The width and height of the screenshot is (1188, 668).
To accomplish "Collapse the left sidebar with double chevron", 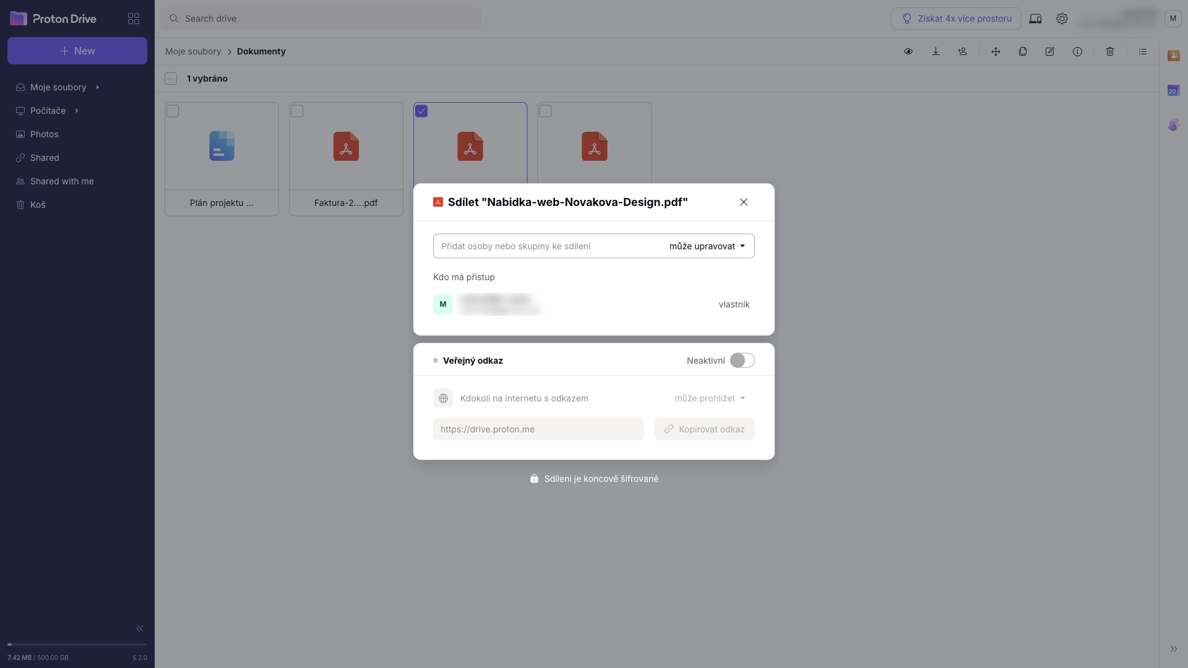I will tap(140, 628).
